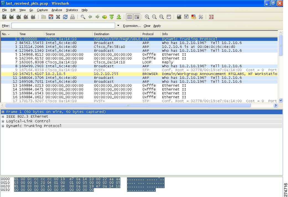This screenshot has height=197, width=288.
Task: Open Preferences with the tools icon
Action: 201,17
